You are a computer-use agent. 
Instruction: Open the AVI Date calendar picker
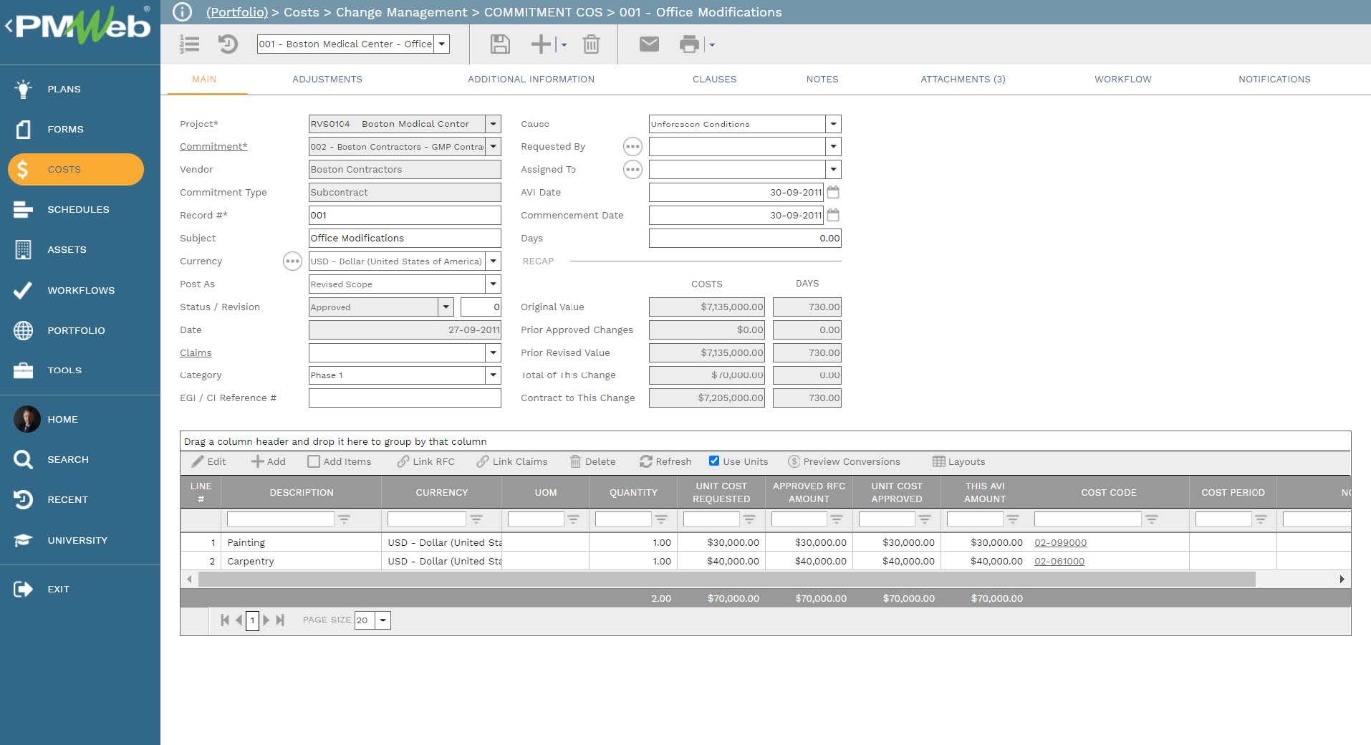click(x=833, y=192)
